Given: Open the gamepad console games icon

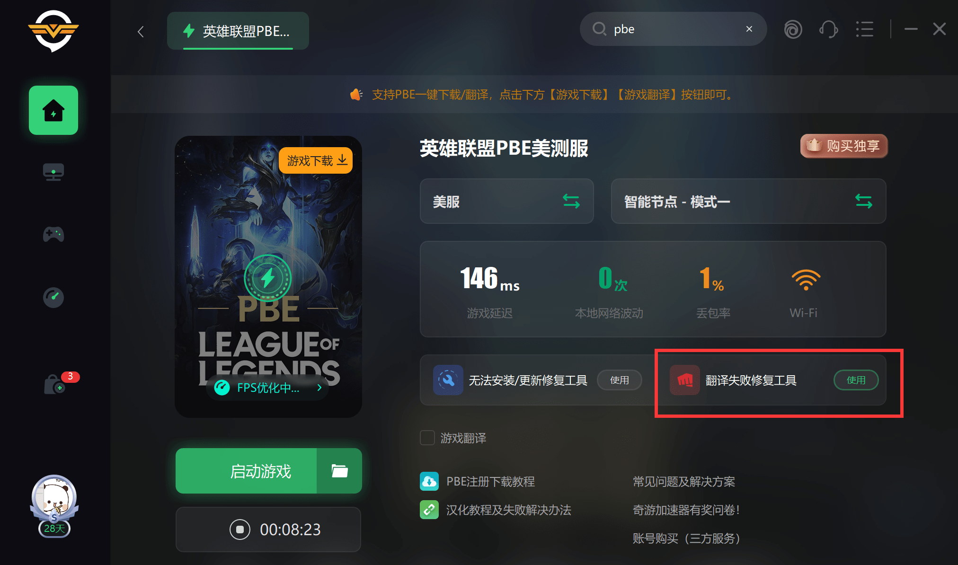Looking at the screenshot, I should pos(53,234).
